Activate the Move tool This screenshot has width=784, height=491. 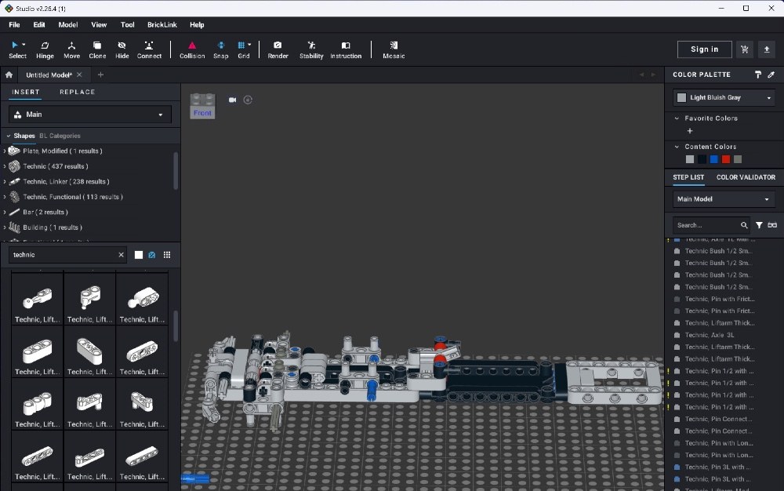click(x=71, y=50)
